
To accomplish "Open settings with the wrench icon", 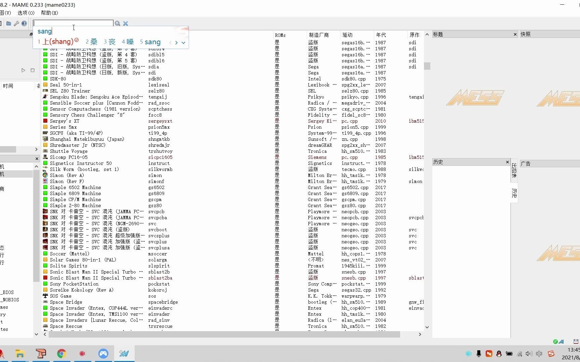I will (x=16, y=23).
